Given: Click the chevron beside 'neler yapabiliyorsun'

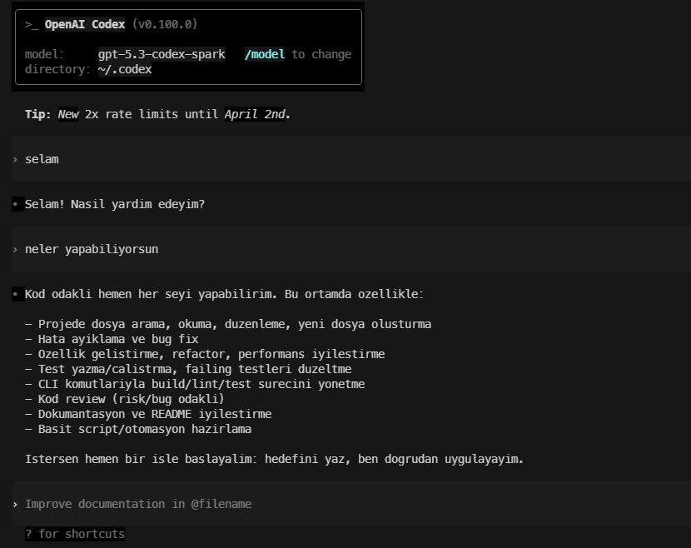Looking at the screenshot, I should pos(16,250).
